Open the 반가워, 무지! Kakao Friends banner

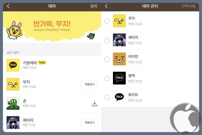point(52,27)
